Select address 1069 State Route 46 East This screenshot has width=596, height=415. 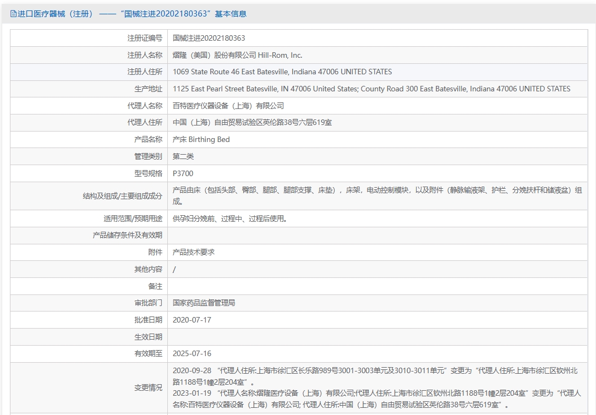(x=282, y=72)
